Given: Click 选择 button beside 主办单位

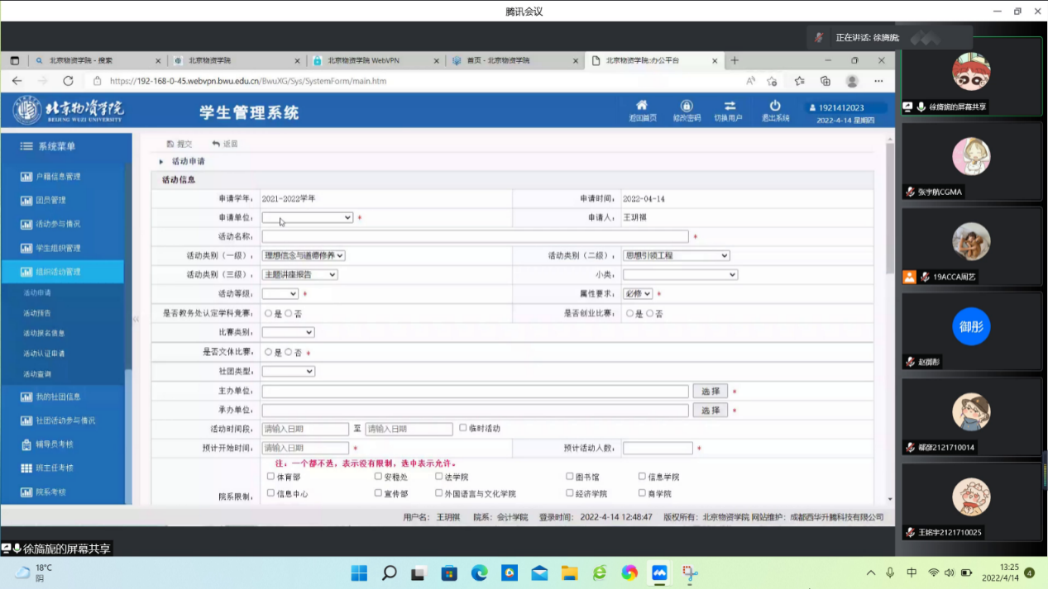Looking at the screenshot, I should (x=710, y=392).
